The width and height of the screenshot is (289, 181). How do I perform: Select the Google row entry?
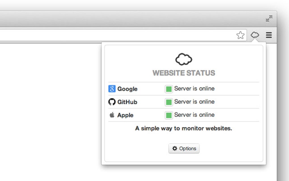tap(128, 89)
